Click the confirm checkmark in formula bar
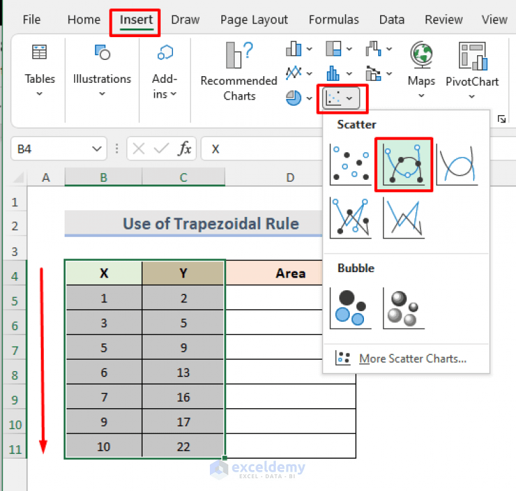Screen dimensions: 516x491 161,149
